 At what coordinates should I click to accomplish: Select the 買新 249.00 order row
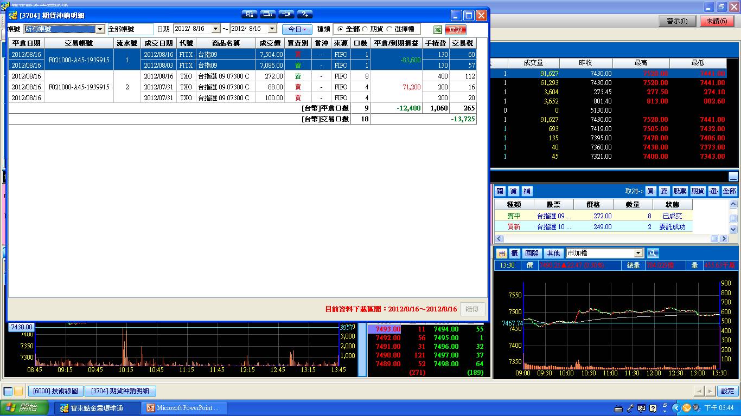point(593,227)
